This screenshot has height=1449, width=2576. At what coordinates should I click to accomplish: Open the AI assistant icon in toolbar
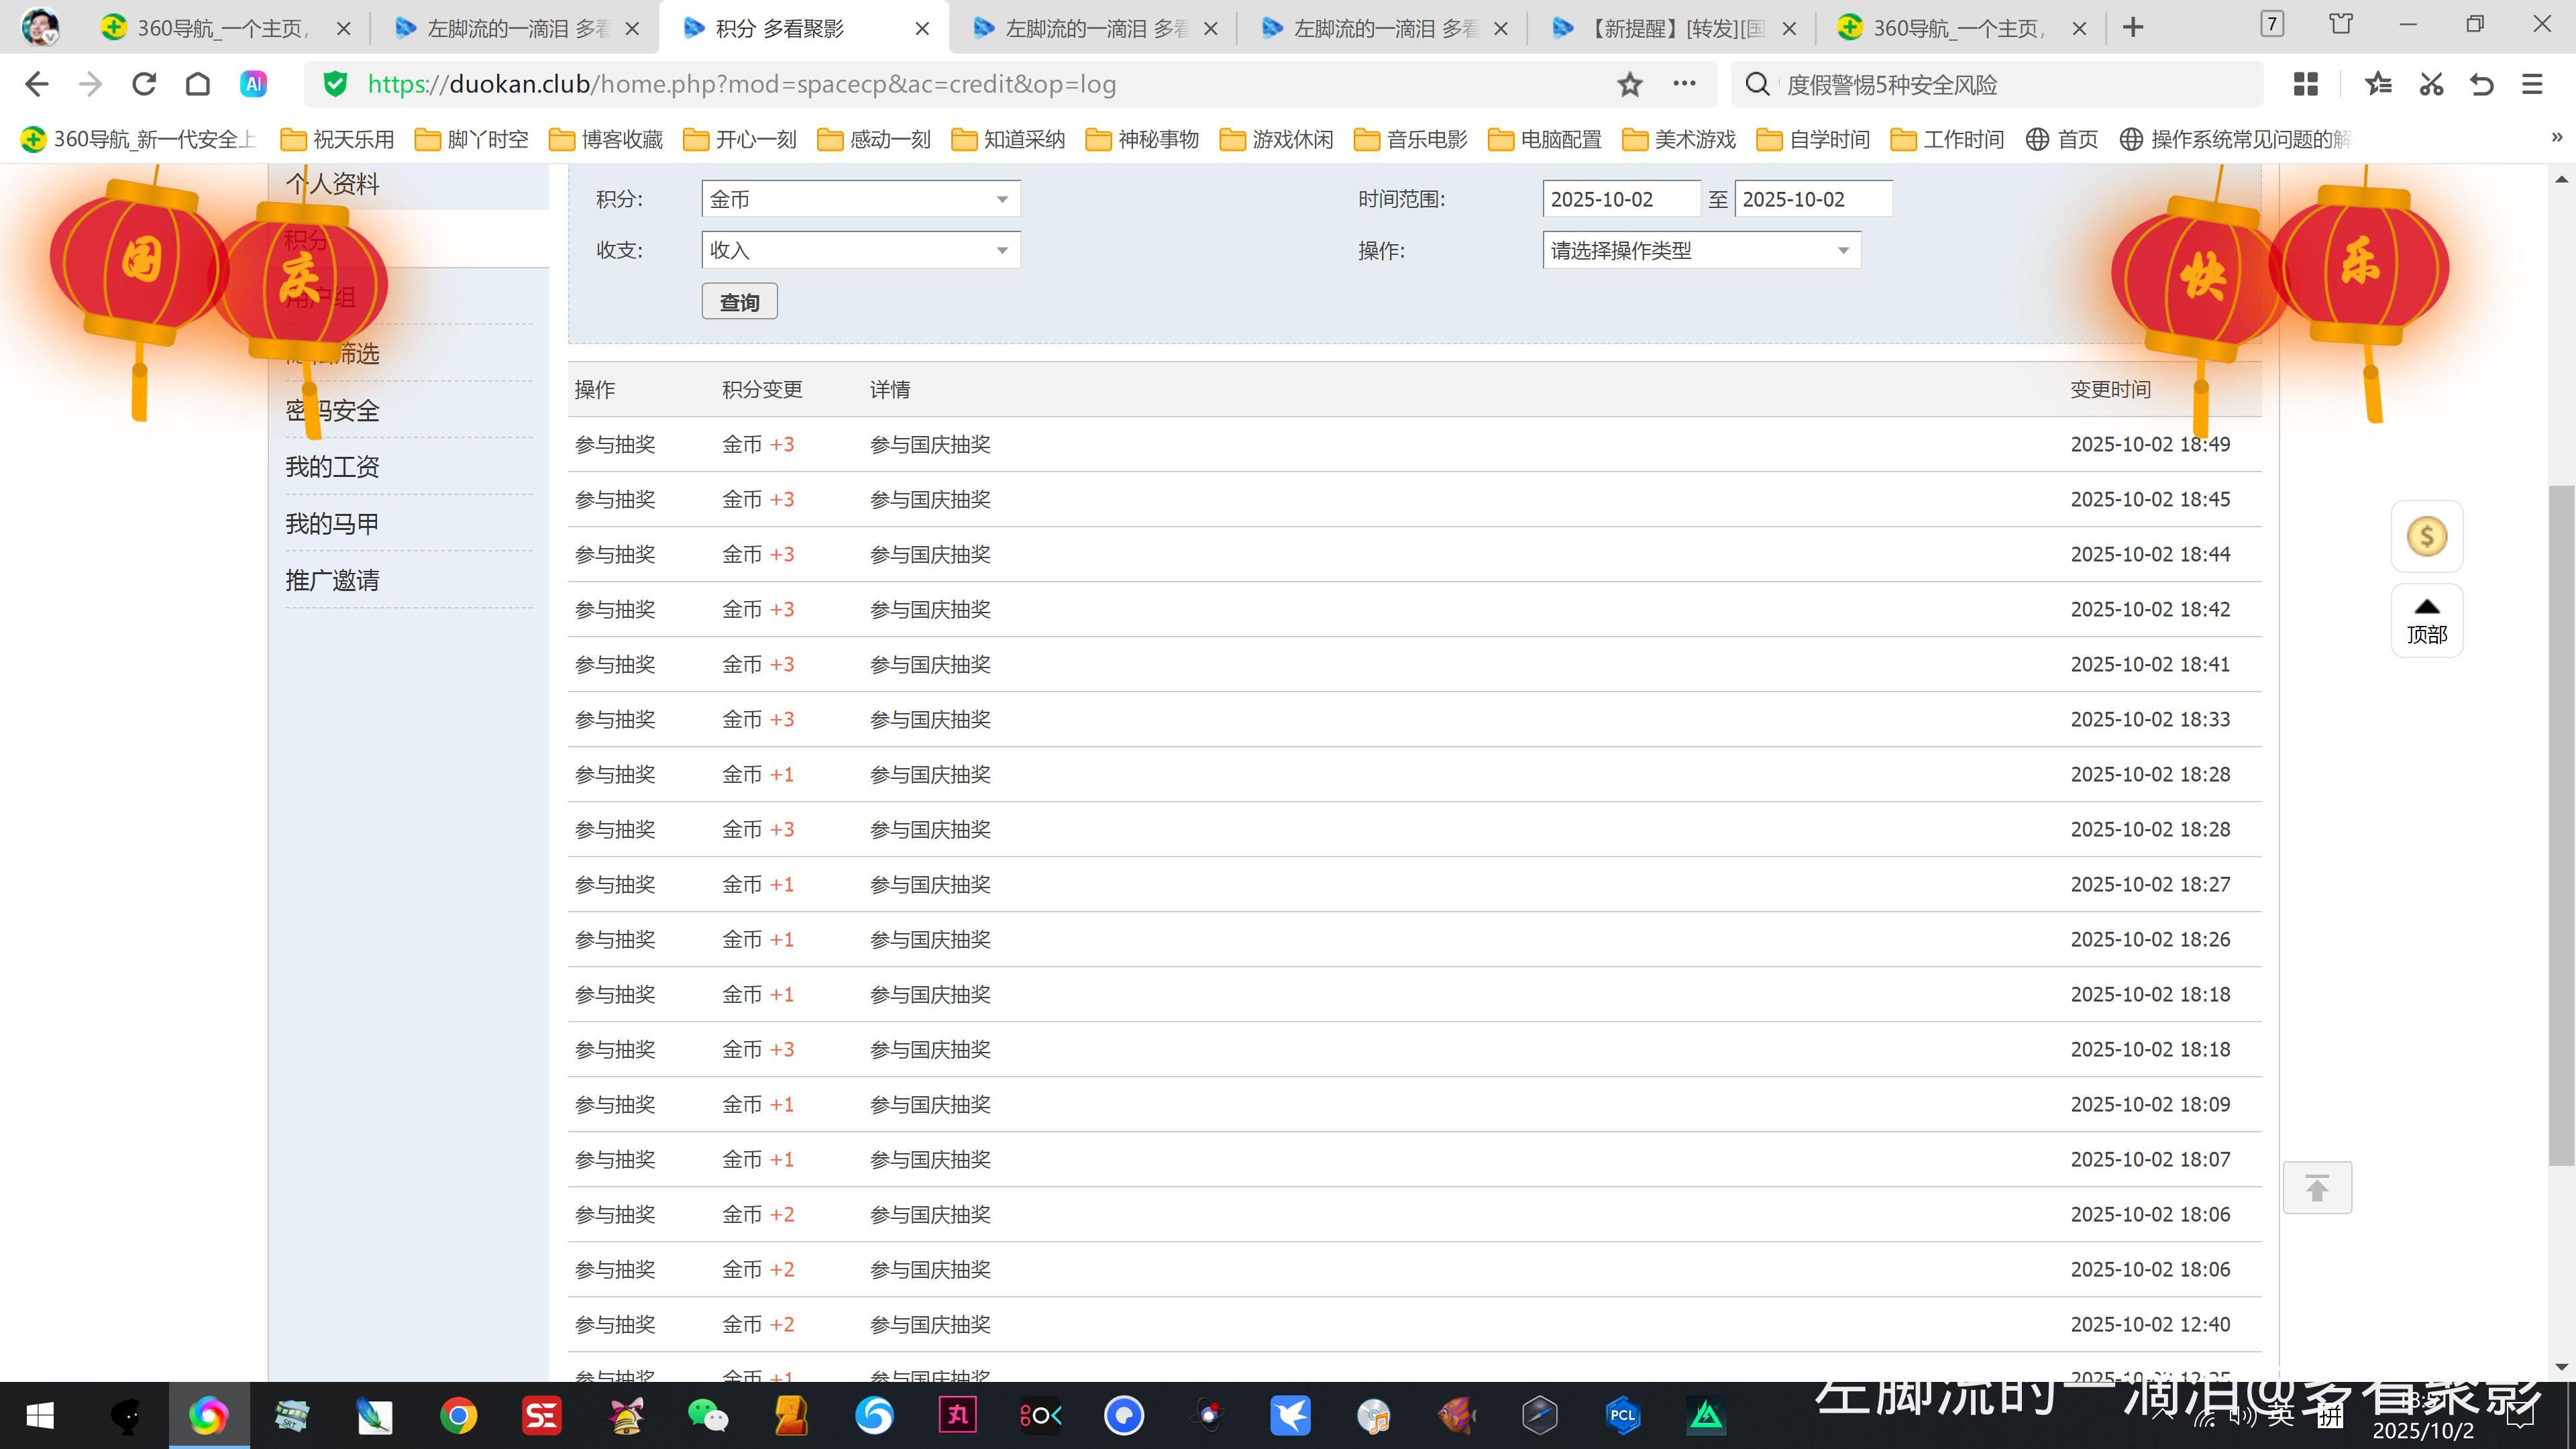[x=253, y=84]
